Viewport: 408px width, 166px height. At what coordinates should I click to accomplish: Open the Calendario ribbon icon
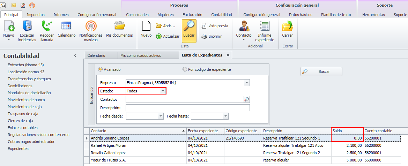[x=66, y=27]
